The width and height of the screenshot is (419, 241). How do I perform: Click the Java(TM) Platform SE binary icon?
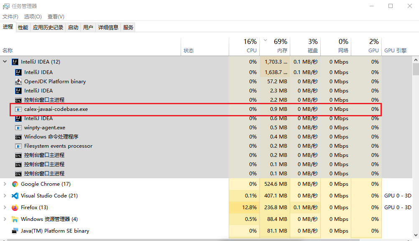tap(15, 231)
